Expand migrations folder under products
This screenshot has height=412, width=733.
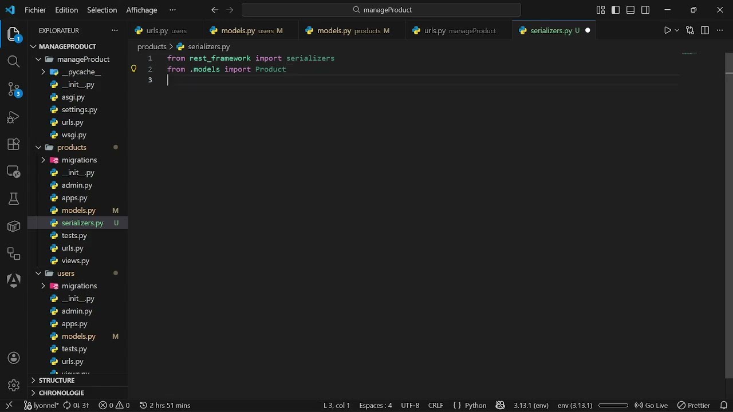43,160
